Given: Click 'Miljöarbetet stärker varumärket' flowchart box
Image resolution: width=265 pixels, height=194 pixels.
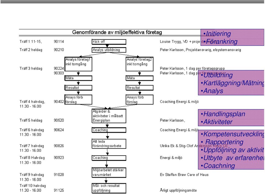Looking at the screenshot, I should 109,172.
